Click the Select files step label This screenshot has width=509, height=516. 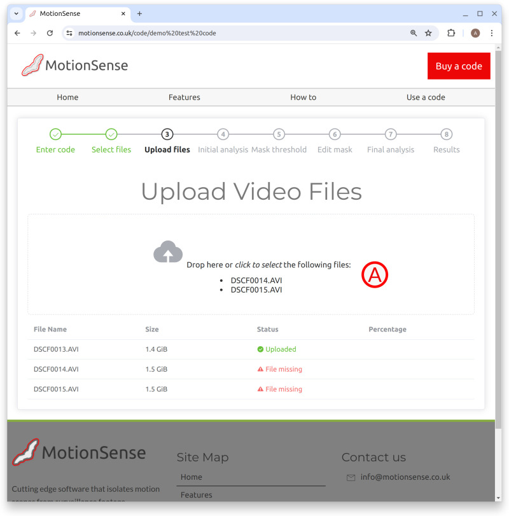pyautogui.click(x=111, y=150)
